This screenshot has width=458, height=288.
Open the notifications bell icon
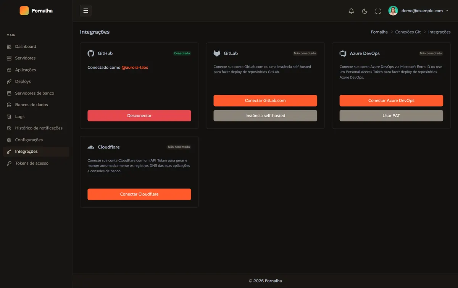point(352,11)
